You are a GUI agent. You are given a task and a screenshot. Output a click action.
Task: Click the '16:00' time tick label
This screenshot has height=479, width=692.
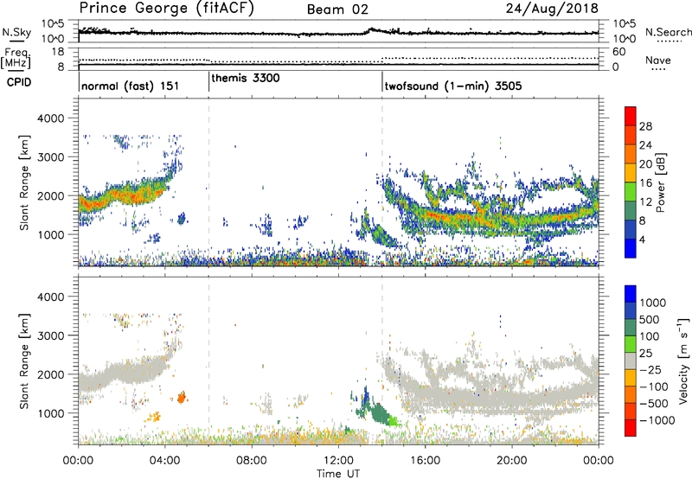click(x=425, y=461)
